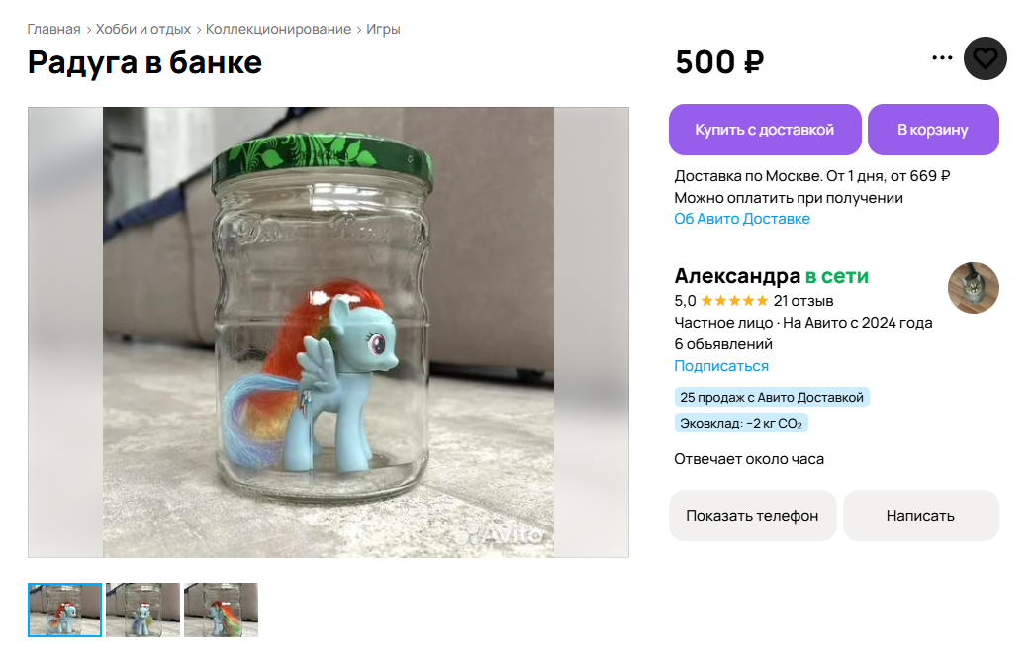1034x668 pixels.
Task: Open the three-dots more options menu
Action: tap(942, 58)
